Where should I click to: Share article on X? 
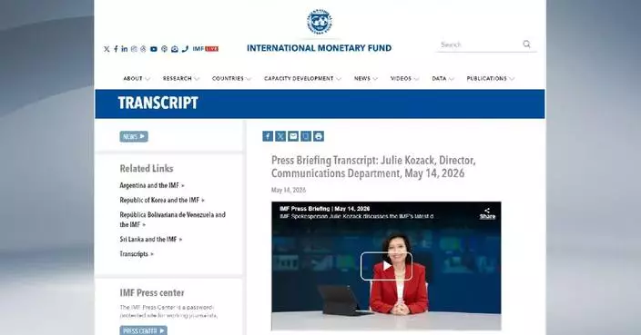[x=280, y=136]
